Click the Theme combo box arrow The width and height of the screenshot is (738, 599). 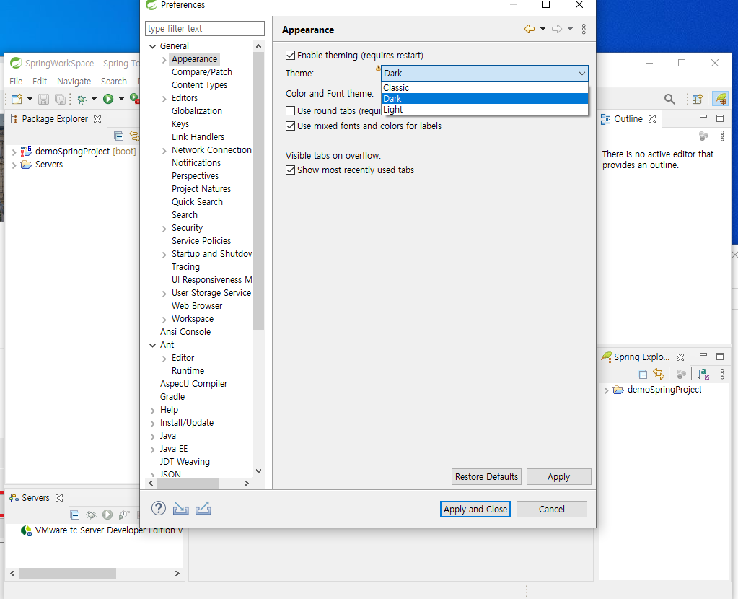[581, 74]
